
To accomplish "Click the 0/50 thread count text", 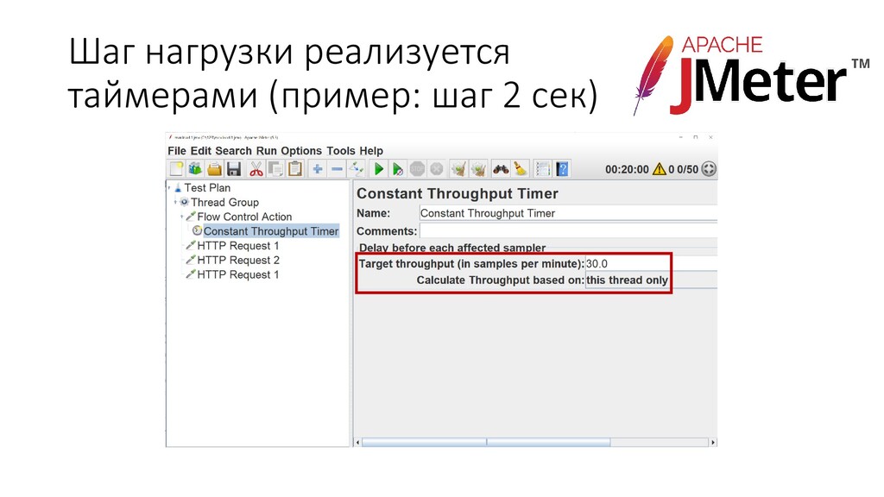I will [688, 169].
